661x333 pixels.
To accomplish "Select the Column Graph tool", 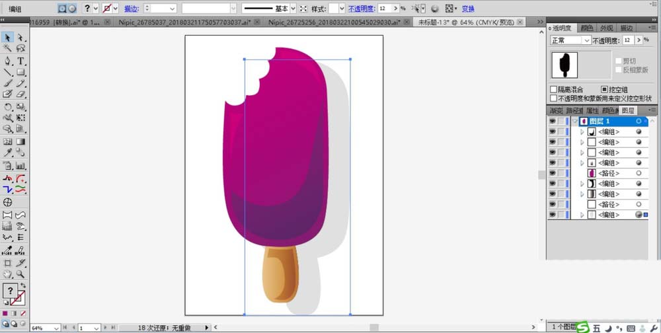I will [20, 166].
